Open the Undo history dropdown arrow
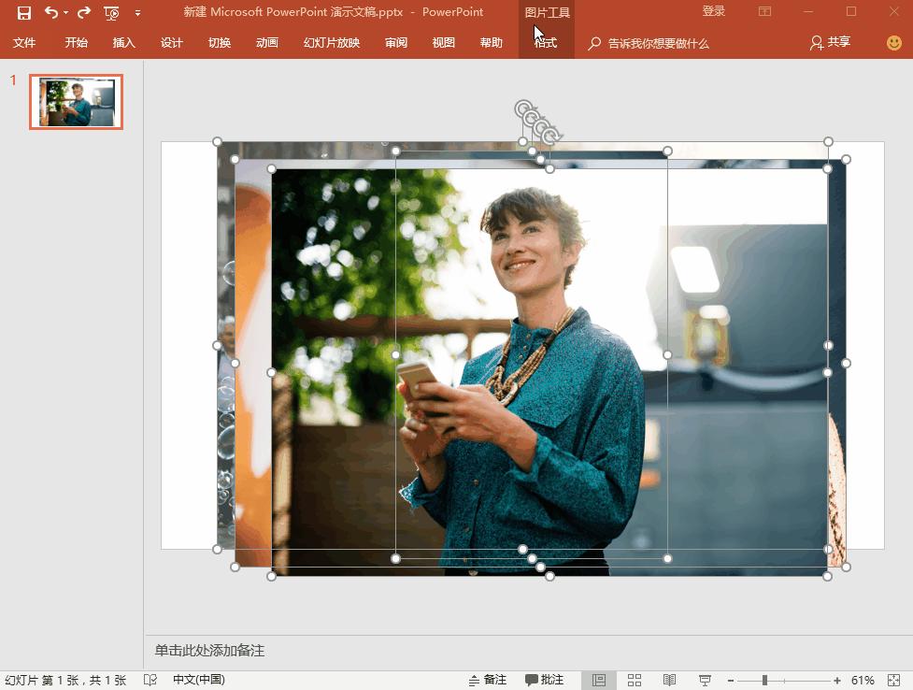 (x=64, y=12)
